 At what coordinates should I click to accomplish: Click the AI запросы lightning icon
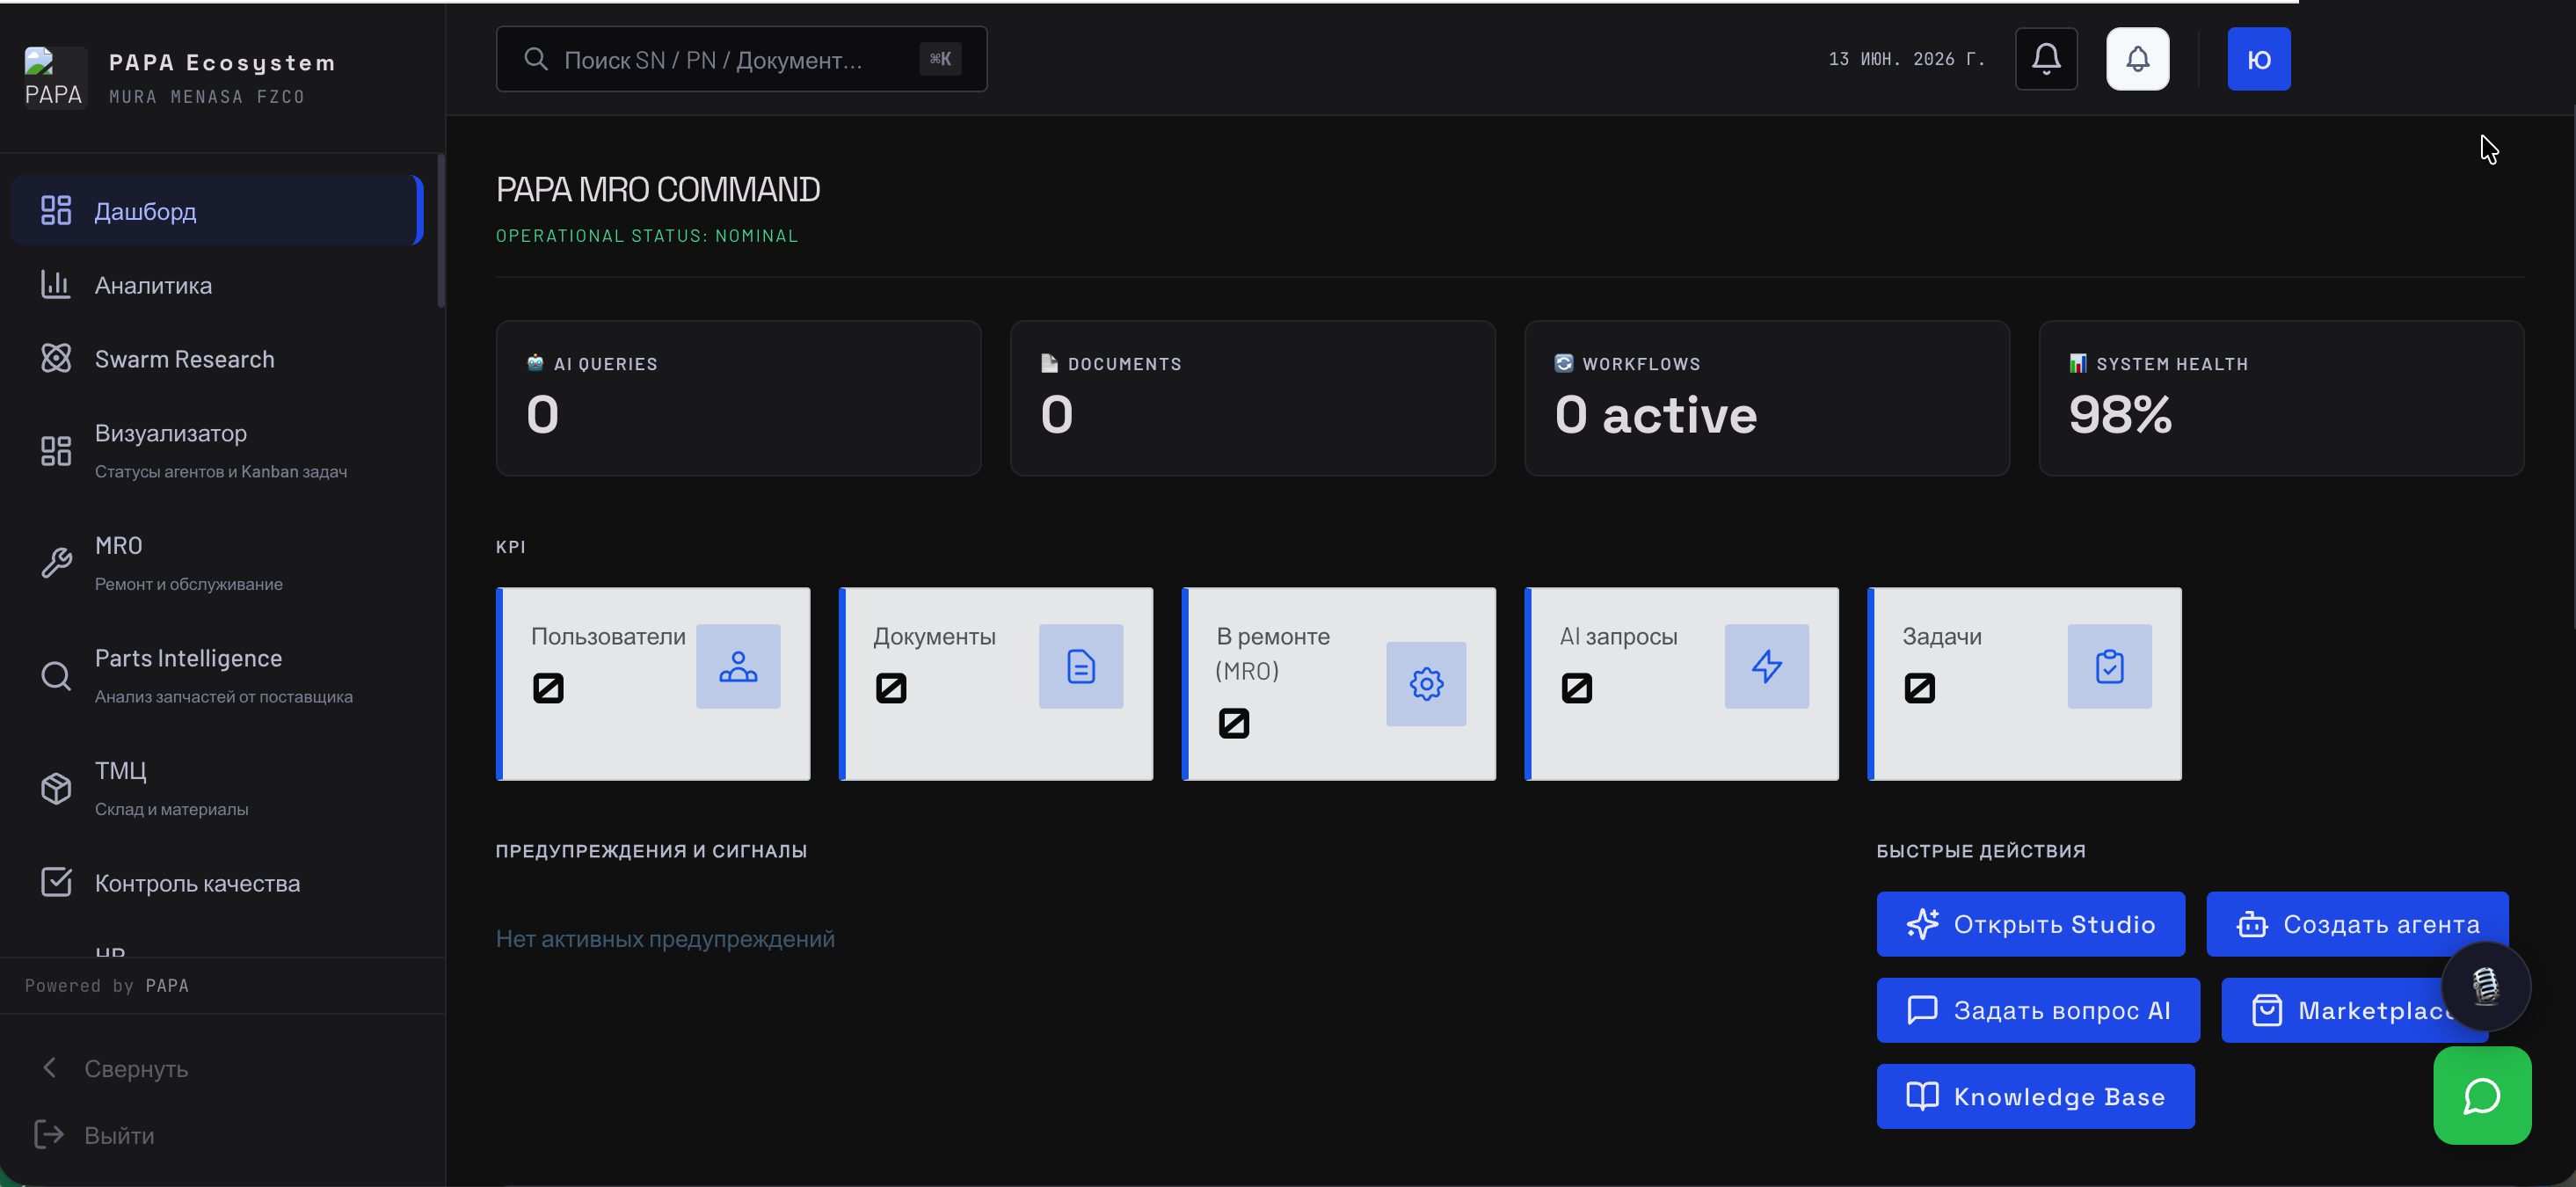(1766, 666)
